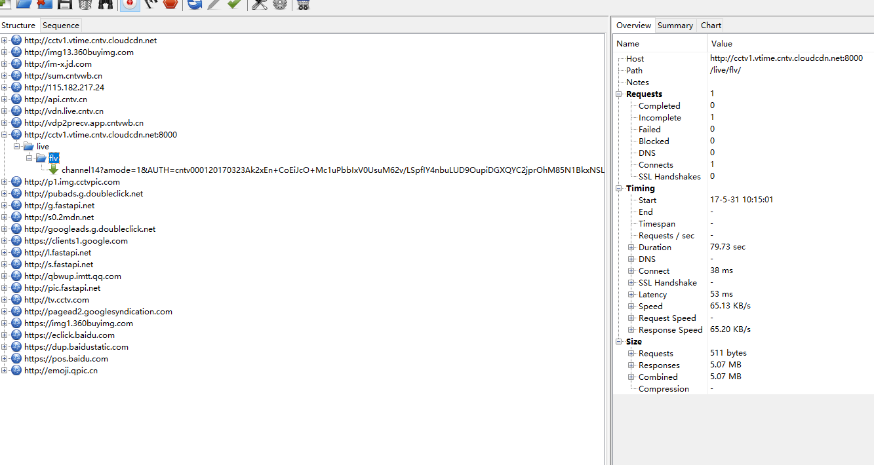Select https://eclick.baidu.com host
Image resolution: width=874 pixels, height=465 pixels.
pyautogui.click(x=70, y=335)
